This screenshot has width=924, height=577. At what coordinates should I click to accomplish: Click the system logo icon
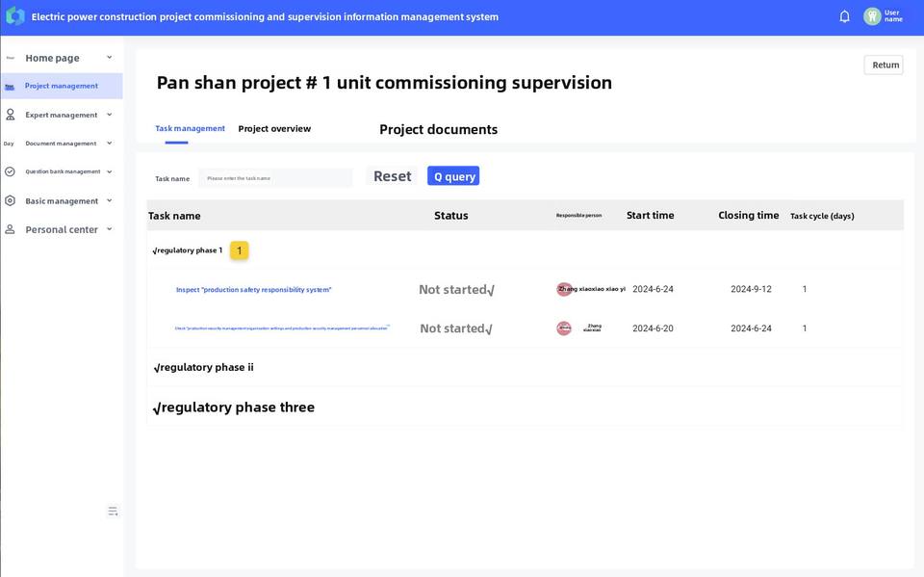click(x=14, y=16)
